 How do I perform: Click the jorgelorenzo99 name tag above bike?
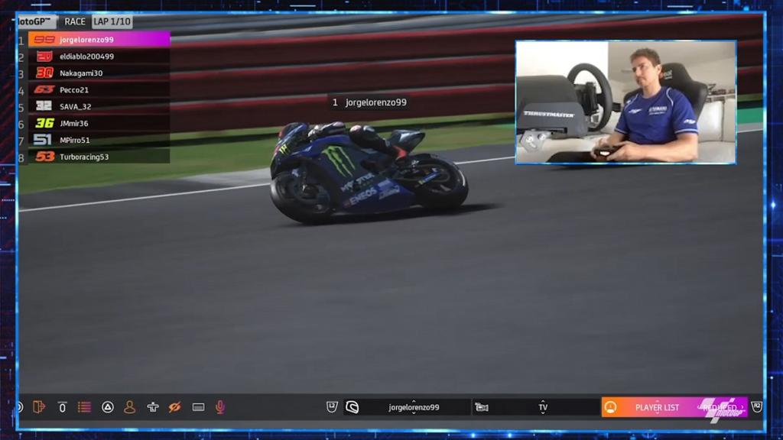pos(369,102)
